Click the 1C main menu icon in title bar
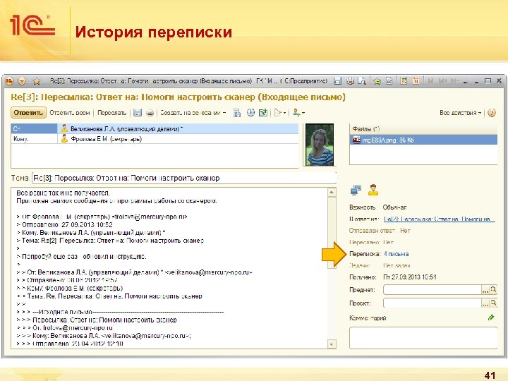508x381 pixels. [x=9, y=81]
